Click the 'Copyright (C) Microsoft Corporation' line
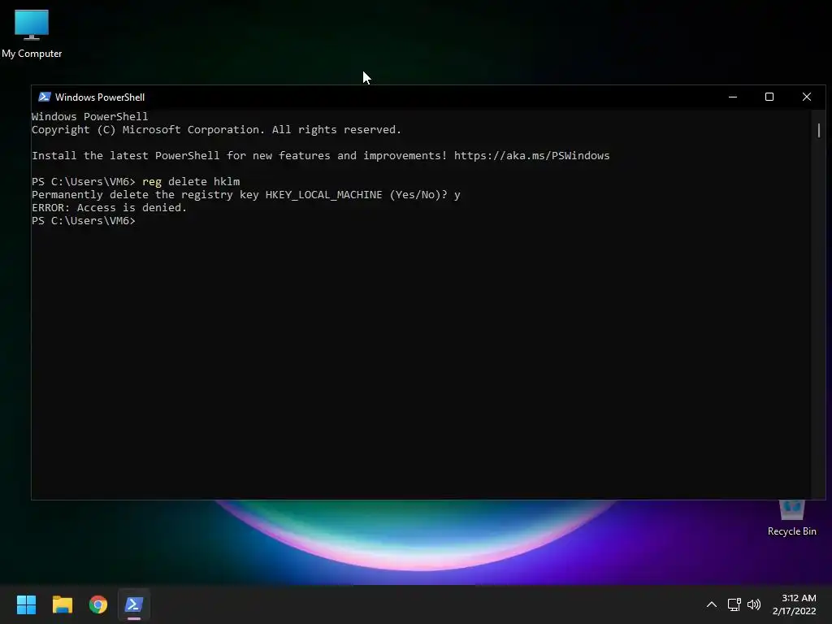The height and width of the screenshot is (624, 832). [216, 129]
